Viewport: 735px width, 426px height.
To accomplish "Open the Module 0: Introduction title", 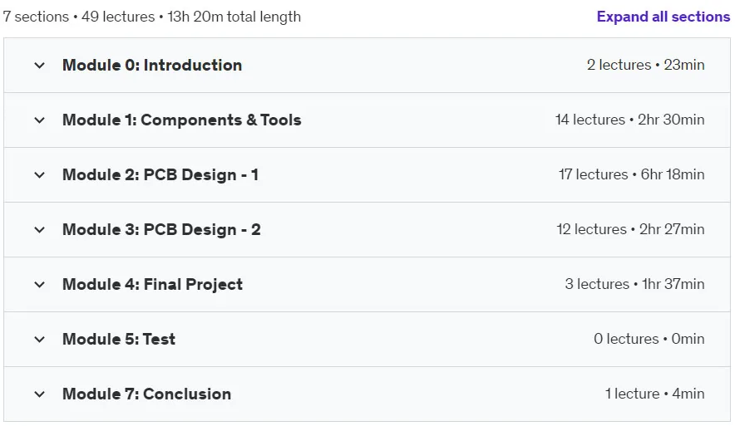I will [x=152, y=65].
